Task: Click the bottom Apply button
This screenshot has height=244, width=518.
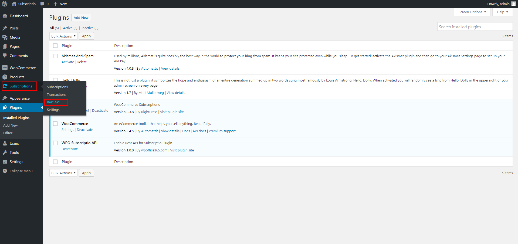Action: point(86,173)
